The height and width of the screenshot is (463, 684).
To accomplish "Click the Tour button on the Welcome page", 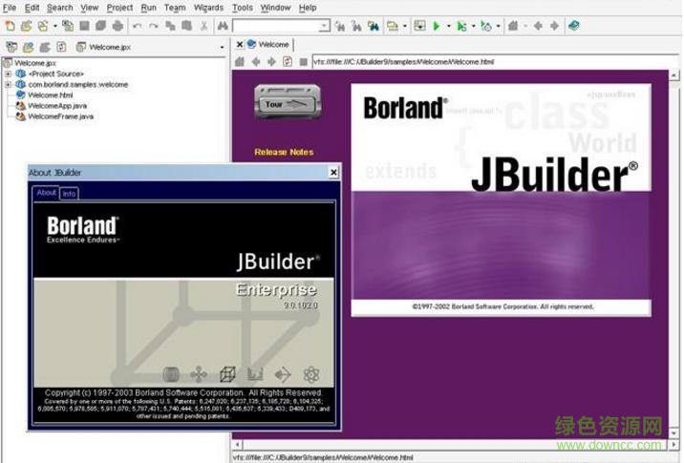I will [288, 102].
